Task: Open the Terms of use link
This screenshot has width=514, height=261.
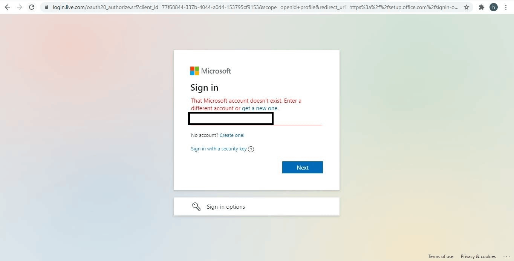Action: (441, 256)
